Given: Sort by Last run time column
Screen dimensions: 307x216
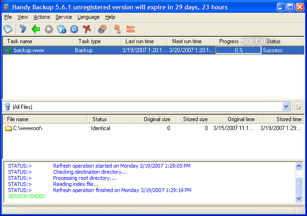Looking at the screenshot, I should click(x=144, y=41).
